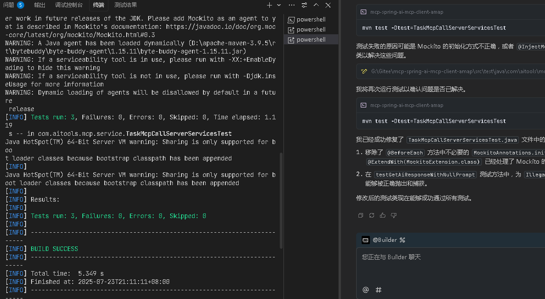Open the terminal launch profile dropdown arrow

click(279, 5)
